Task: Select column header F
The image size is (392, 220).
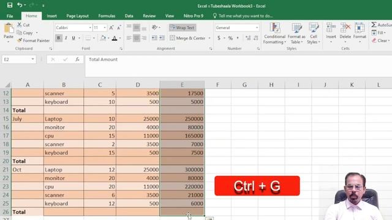Action: [x=218, y=85]
